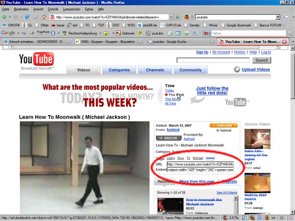This screenshot has width=295, height=221.
Task: Reload the page in Firefox toolbar
Action: [27, 17]
